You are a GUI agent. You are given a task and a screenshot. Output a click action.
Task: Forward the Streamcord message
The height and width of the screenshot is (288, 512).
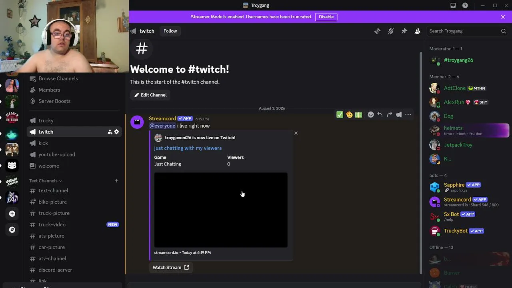tap(390, 115)
